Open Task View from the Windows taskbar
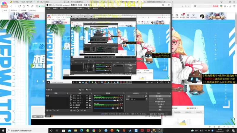Image resolution: width=237 pixels, height=133 pixels. tap(57, 131)
